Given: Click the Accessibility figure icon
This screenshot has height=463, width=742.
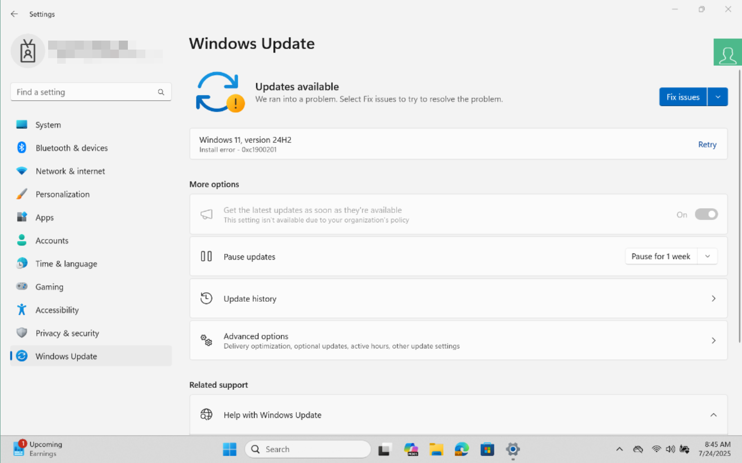Looking at the screenshot, I should tap(22, 310).
